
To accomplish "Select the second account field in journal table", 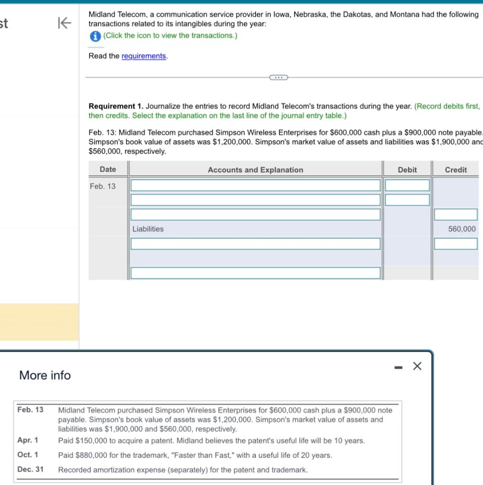I will [x=255, y=200].
